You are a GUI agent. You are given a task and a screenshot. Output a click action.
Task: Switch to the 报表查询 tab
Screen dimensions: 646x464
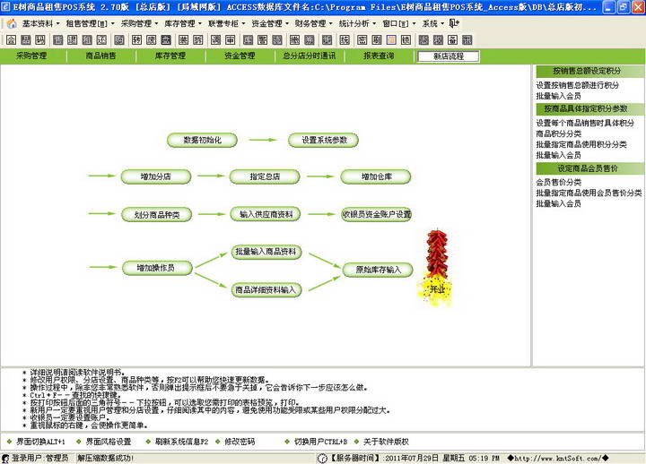point(379,56)
